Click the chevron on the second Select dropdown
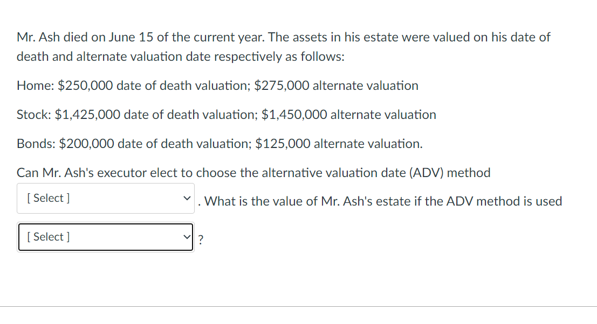Viewport: 597px width, 324px height. click(188, 237)
